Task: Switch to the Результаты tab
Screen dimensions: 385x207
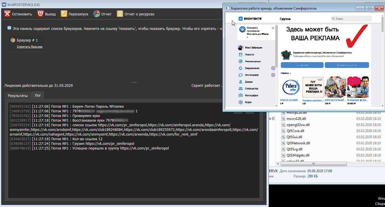Action: click(x=18, y=96)
